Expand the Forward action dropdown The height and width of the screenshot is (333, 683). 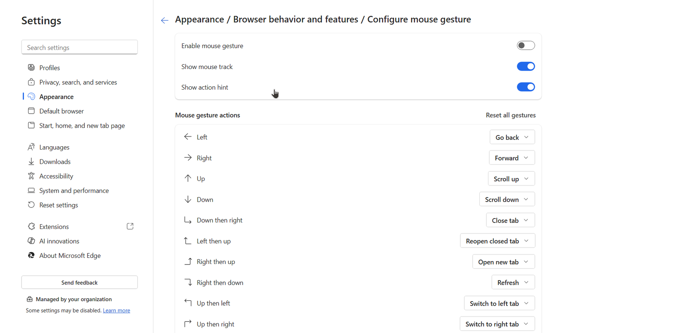512,157
